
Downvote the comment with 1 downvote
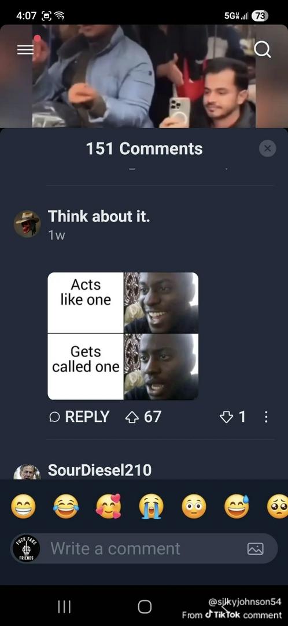click(x=226, y=417)
